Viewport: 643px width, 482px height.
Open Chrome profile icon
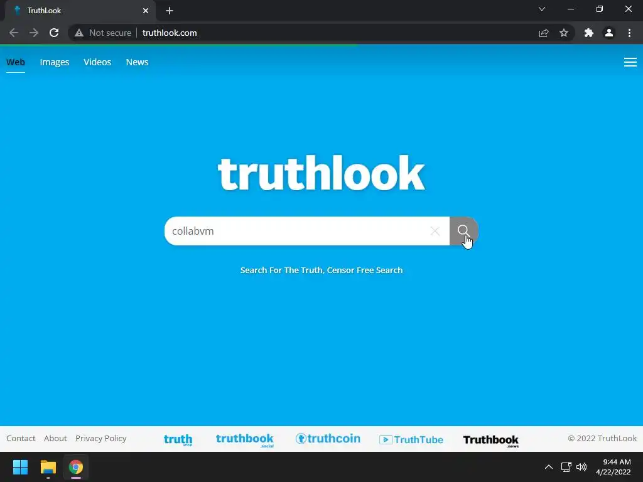(x=609, y=33)
